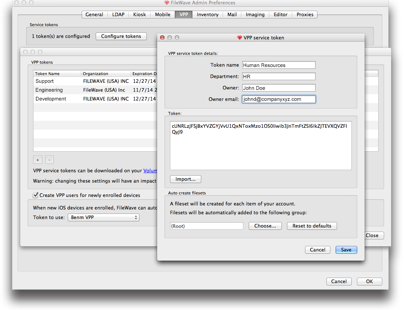Select the Development token row
Image resolution: width=404 pixels, height=310 pixels.
click(x=95, y=99)
